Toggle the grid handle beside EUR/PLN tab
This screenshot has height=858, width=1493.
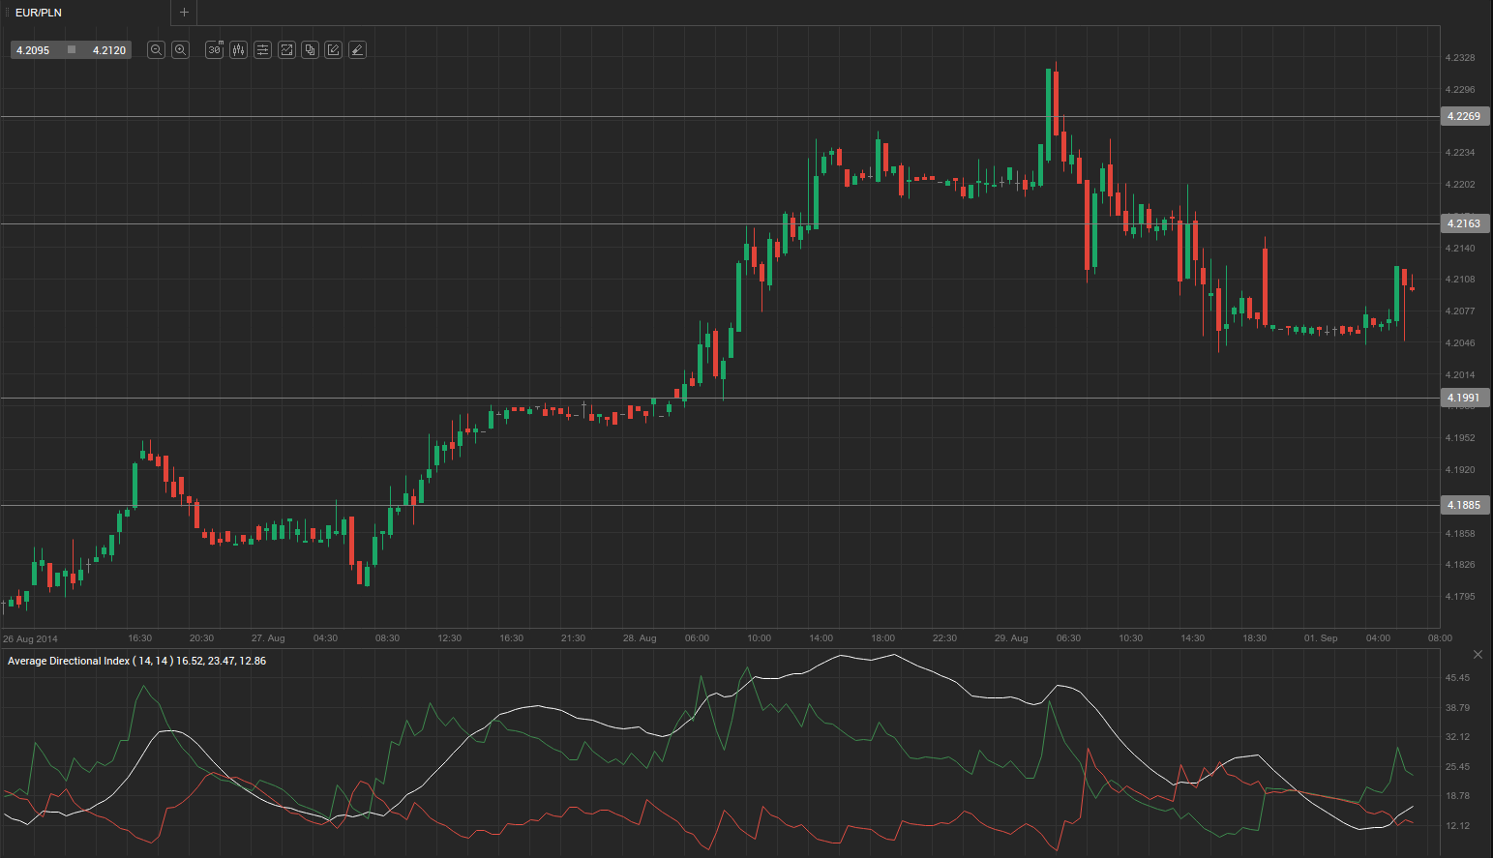pos(7,13)
